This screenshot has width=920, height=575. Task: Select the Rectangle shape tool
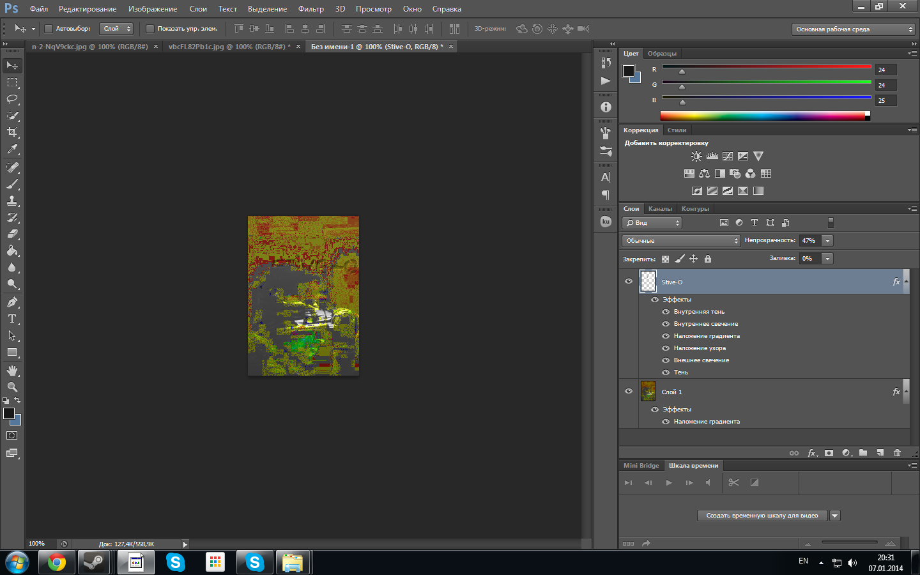tap(12, 352)
